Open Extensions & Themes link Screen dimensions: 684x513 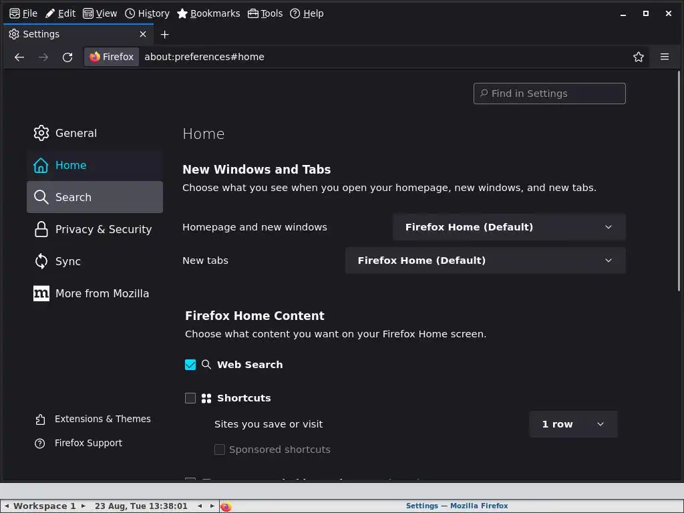pos(92,419)
